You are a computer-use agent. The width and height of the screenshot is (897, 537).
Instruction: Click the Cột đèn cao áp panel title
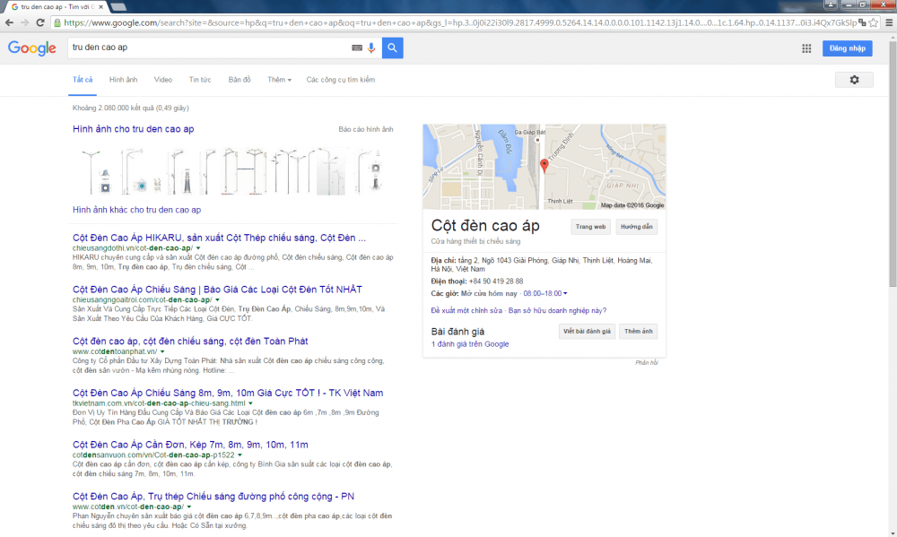[485, 226]
